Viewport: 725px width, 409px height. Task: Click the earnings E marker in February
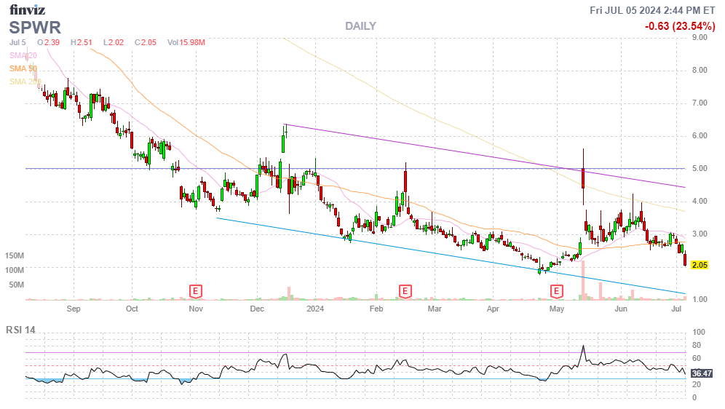pos(405,291)
